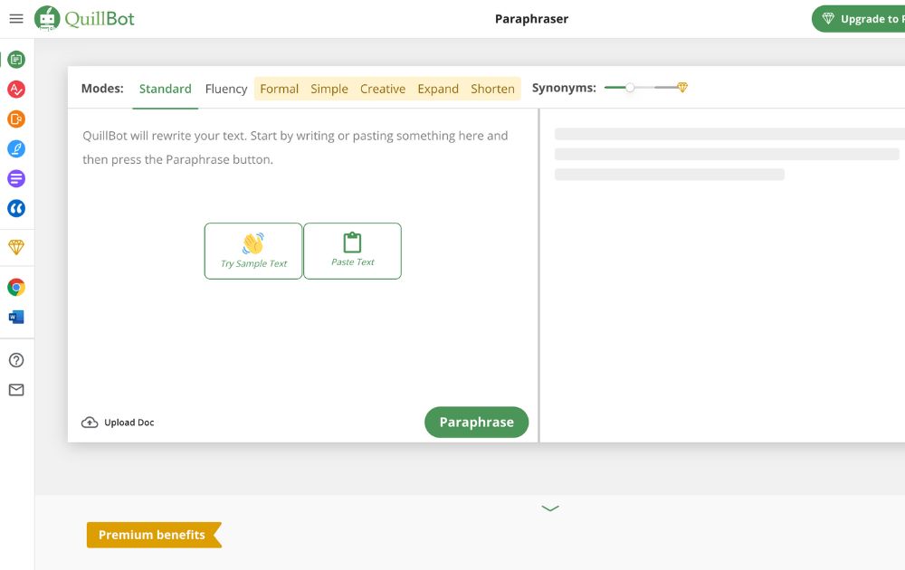The width and height of the screenshot is (905, 570).
Task: Open the Citation Generator quote icon
Action: pos(16,208)
